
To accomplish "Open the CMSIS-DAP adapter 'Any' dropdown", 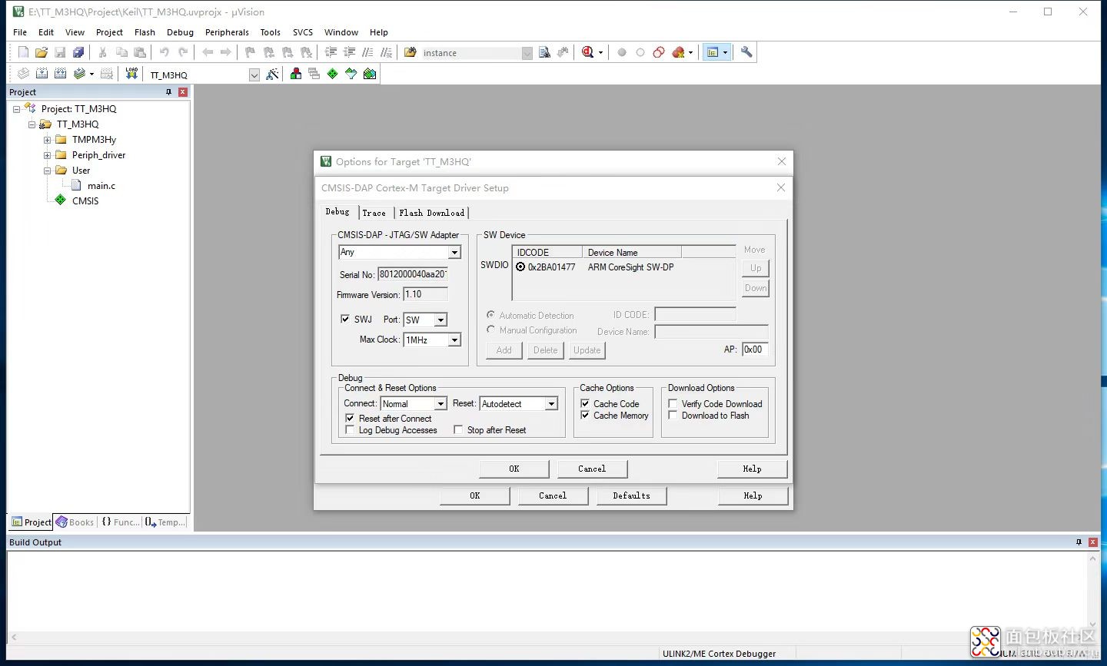I will (x=454, y=252).
